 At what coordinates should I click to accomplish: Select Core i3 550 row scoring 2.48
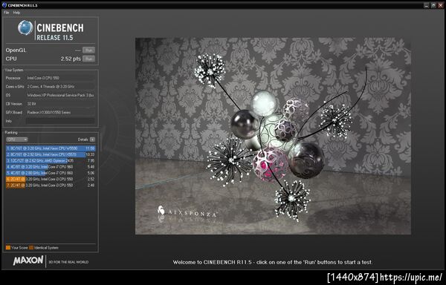(51, 186)
